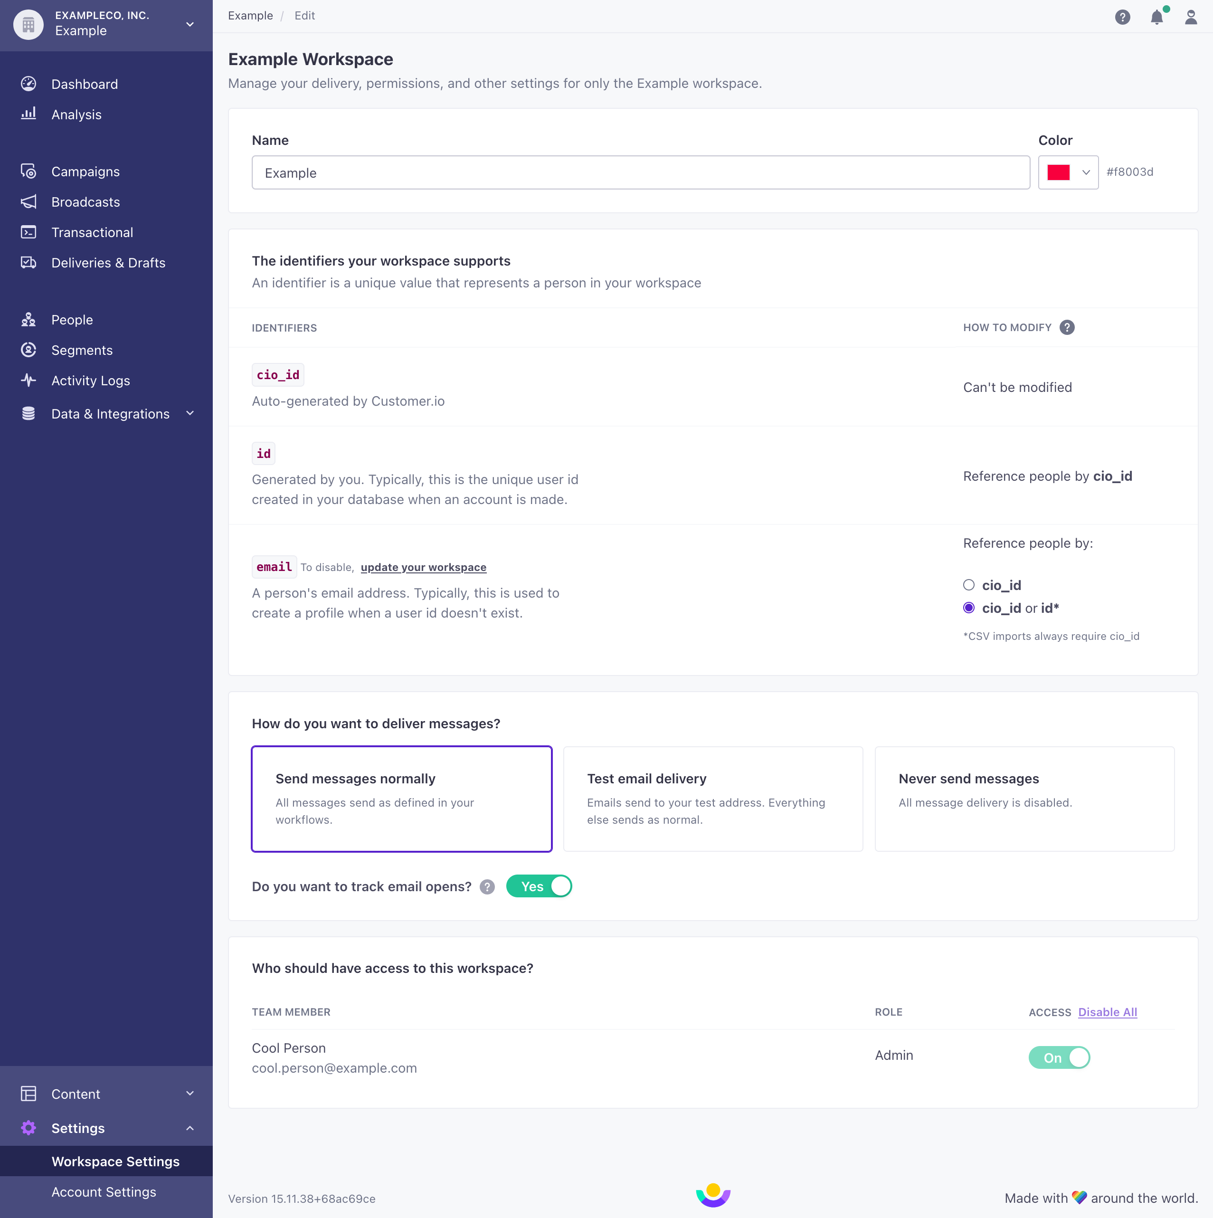Click help icon next to How to Modify
The image size is (1213, 1218).
coord(1067,327)
